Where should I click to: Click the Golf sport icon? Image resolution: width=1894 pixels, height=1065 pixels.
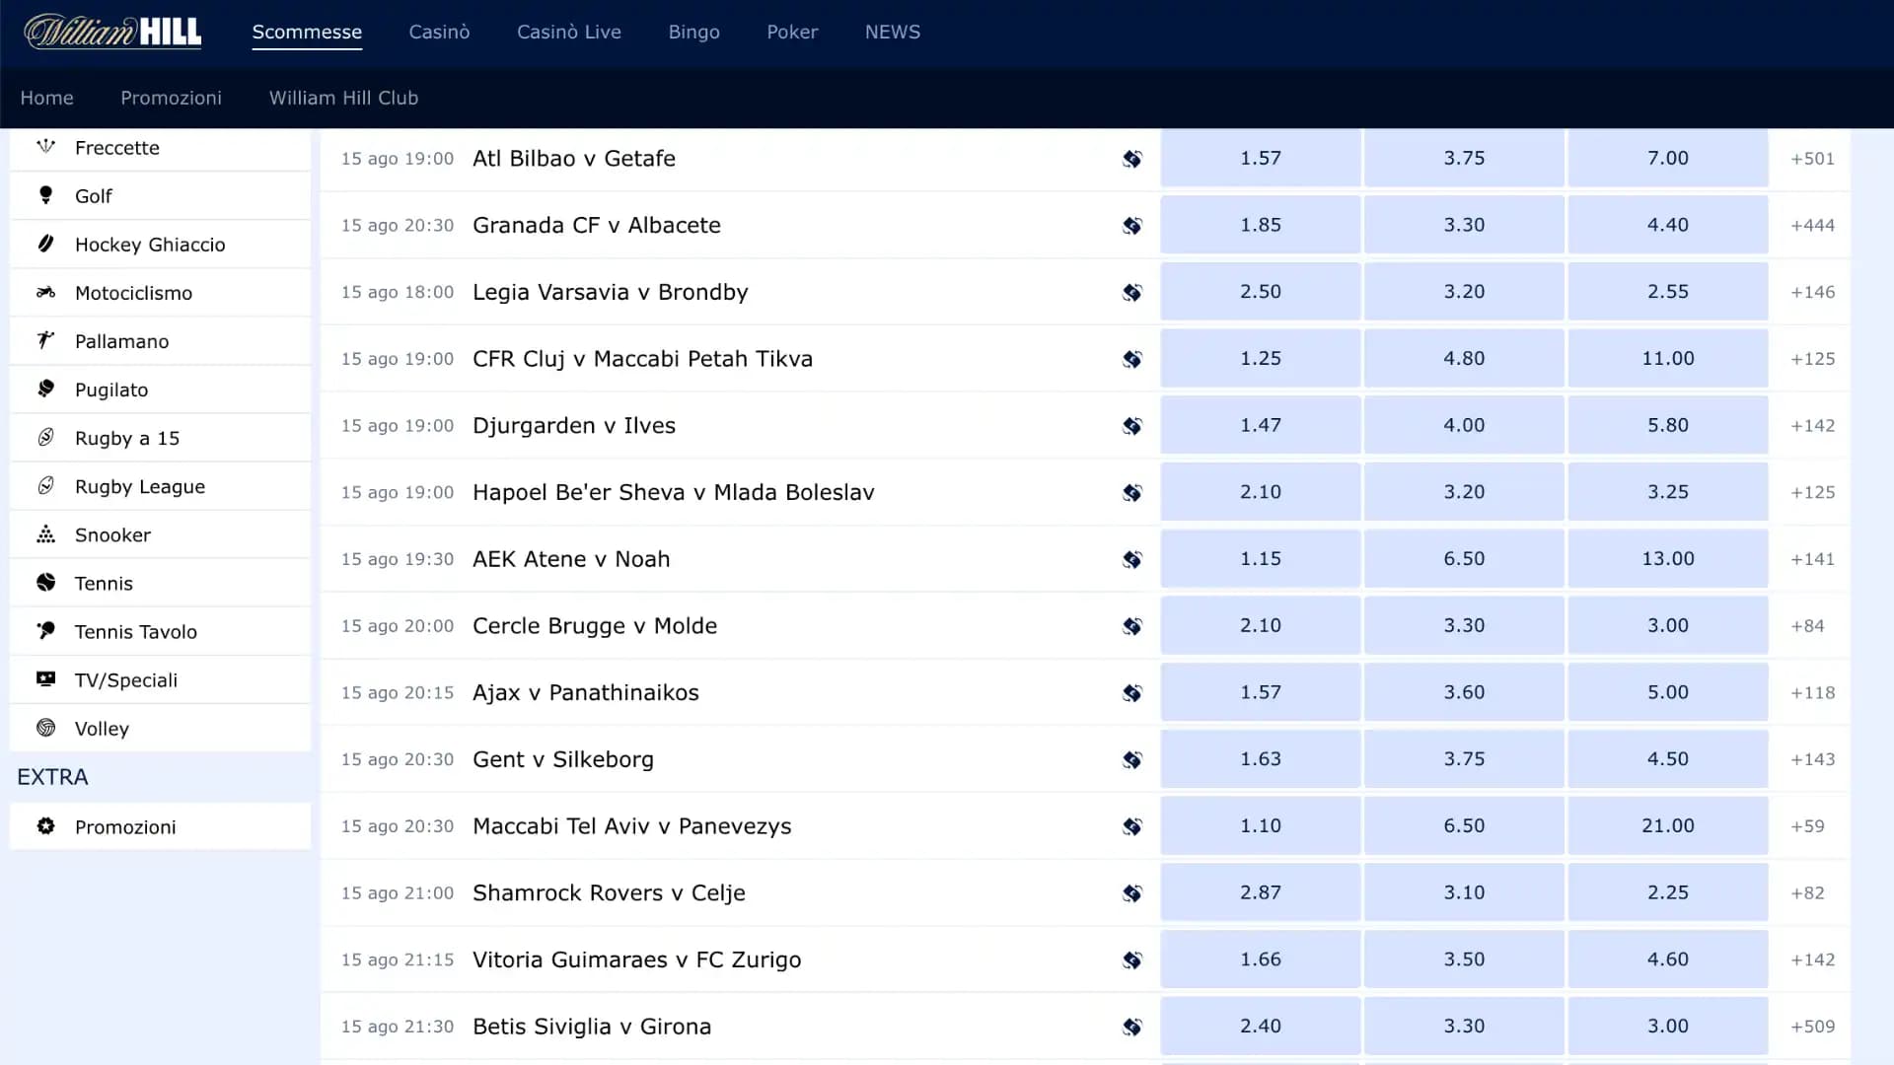(x=45, y=195)
